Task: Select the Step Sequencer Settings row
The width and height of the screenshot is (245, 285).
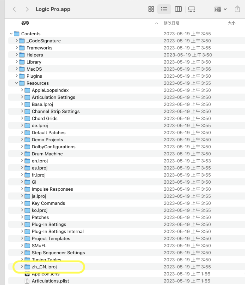Action: (x=127, y=253)
